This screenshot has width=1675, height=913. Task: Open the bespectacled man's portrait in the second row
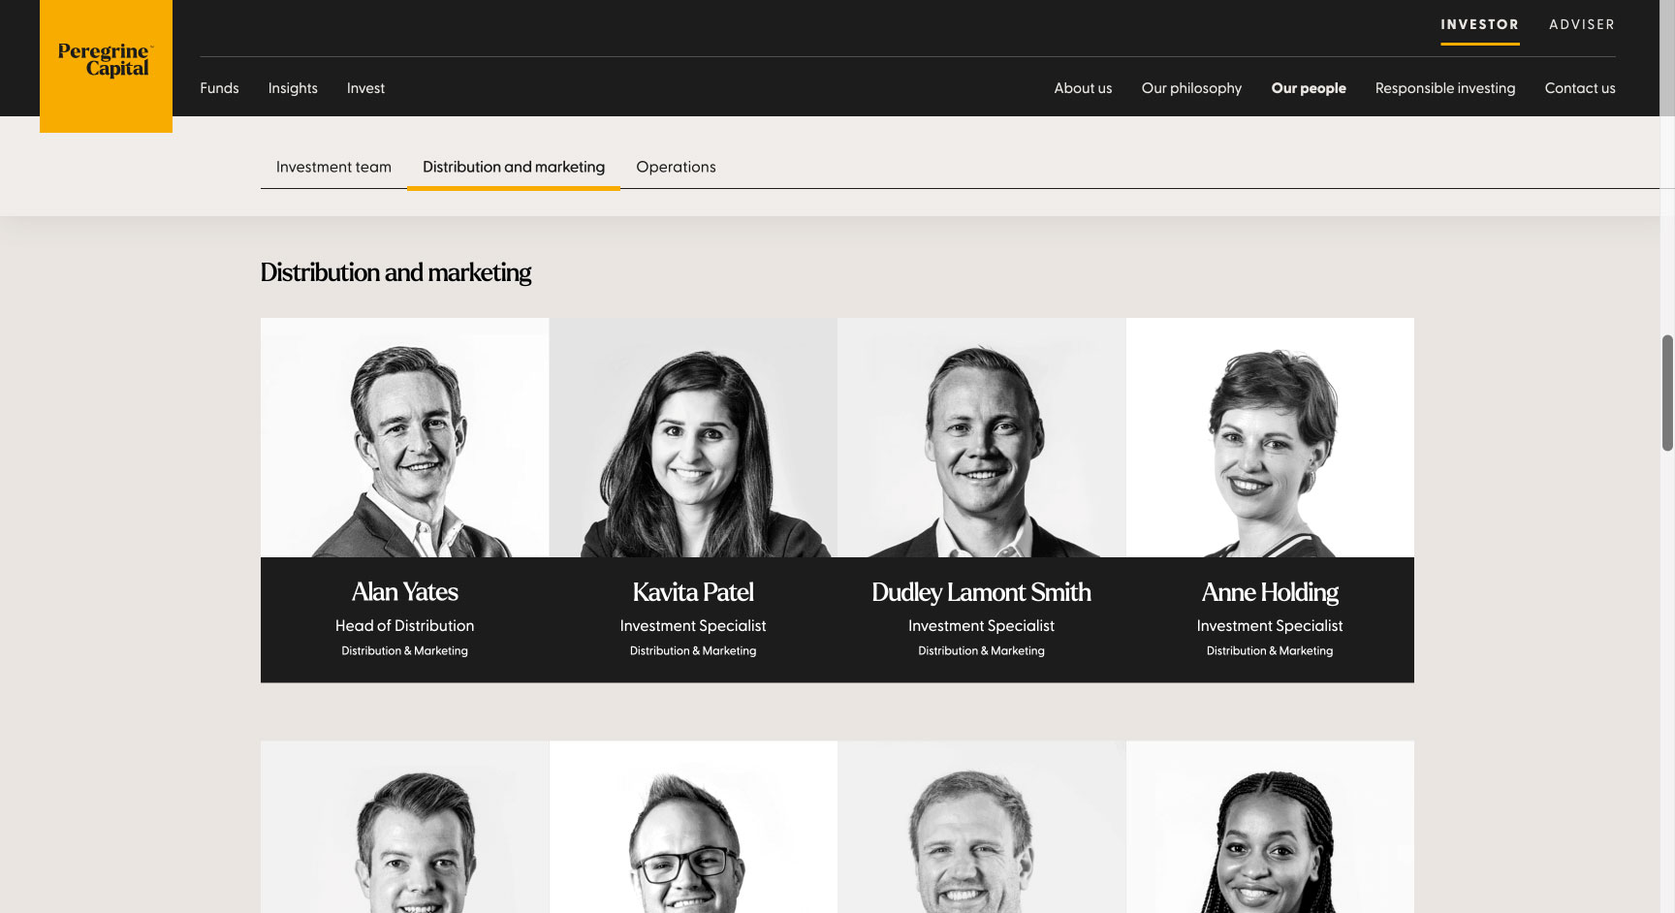[x=693, y=827]
